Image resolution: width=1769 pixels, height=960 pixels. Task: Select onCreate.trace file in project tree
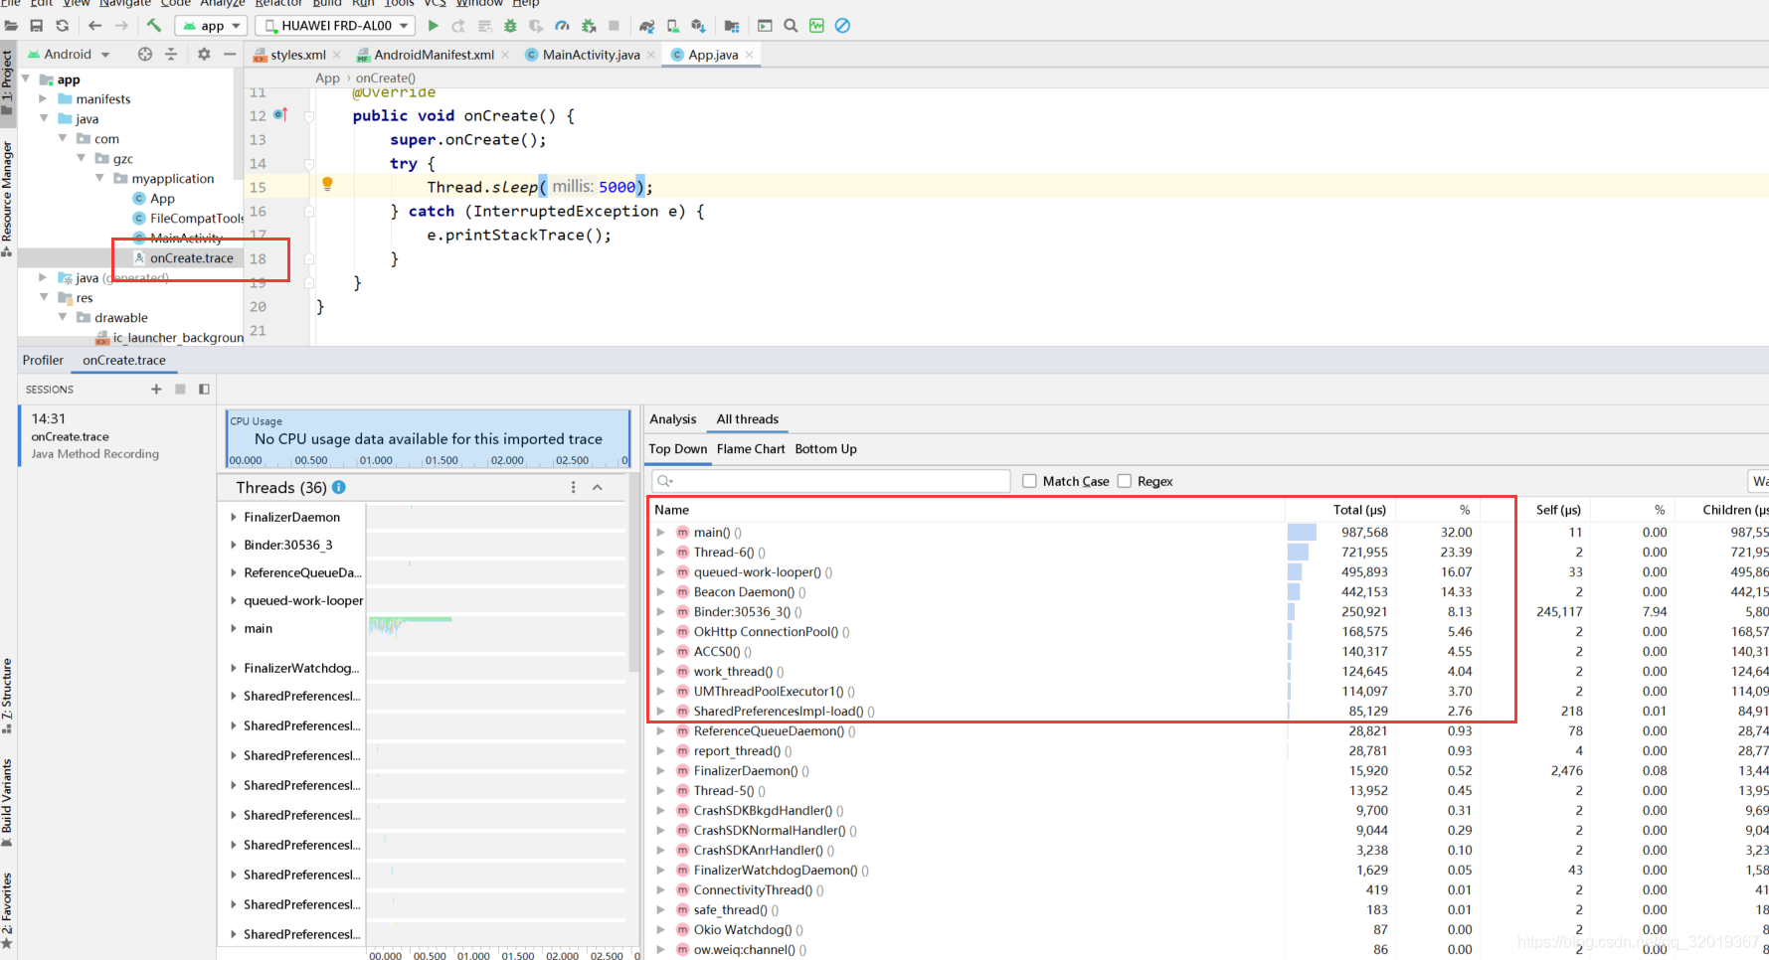click(191, 258)
